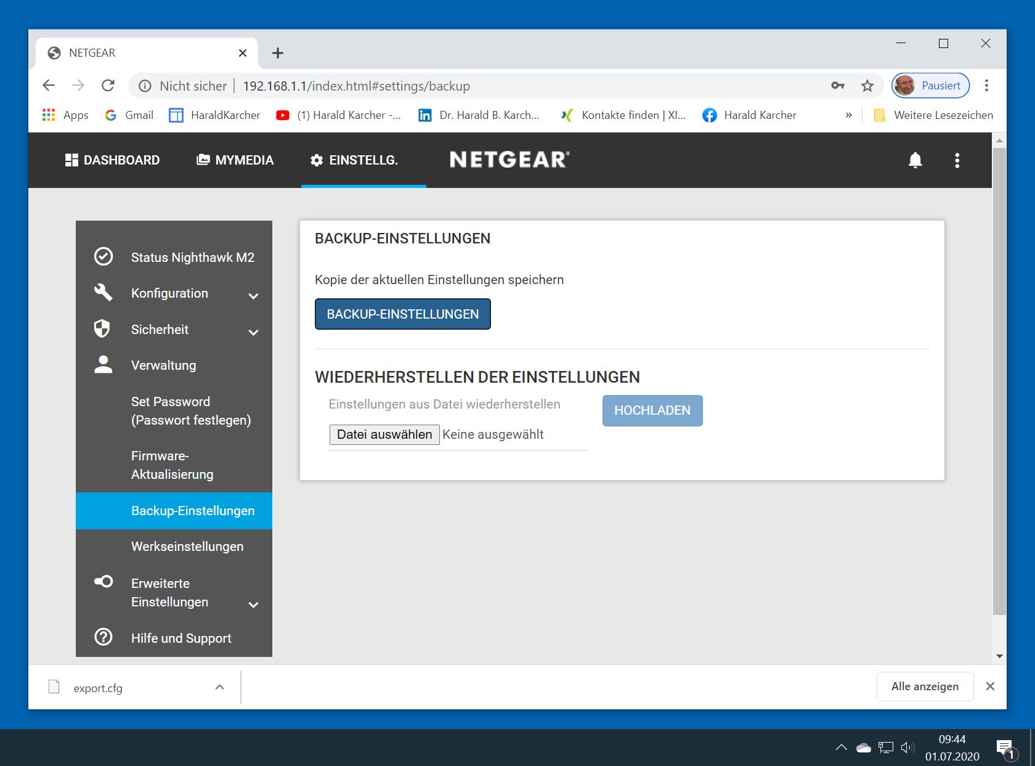The image size is (1035, 766).
Task: Open the NETGEAR three-dot menu
Action: click(957, 160)
